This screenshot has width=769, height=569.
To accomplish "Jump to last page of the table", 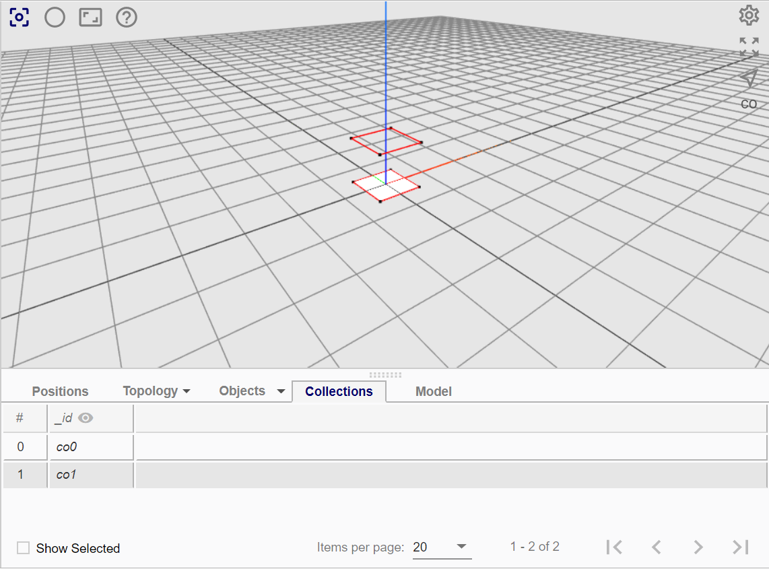I will [741, 547].
